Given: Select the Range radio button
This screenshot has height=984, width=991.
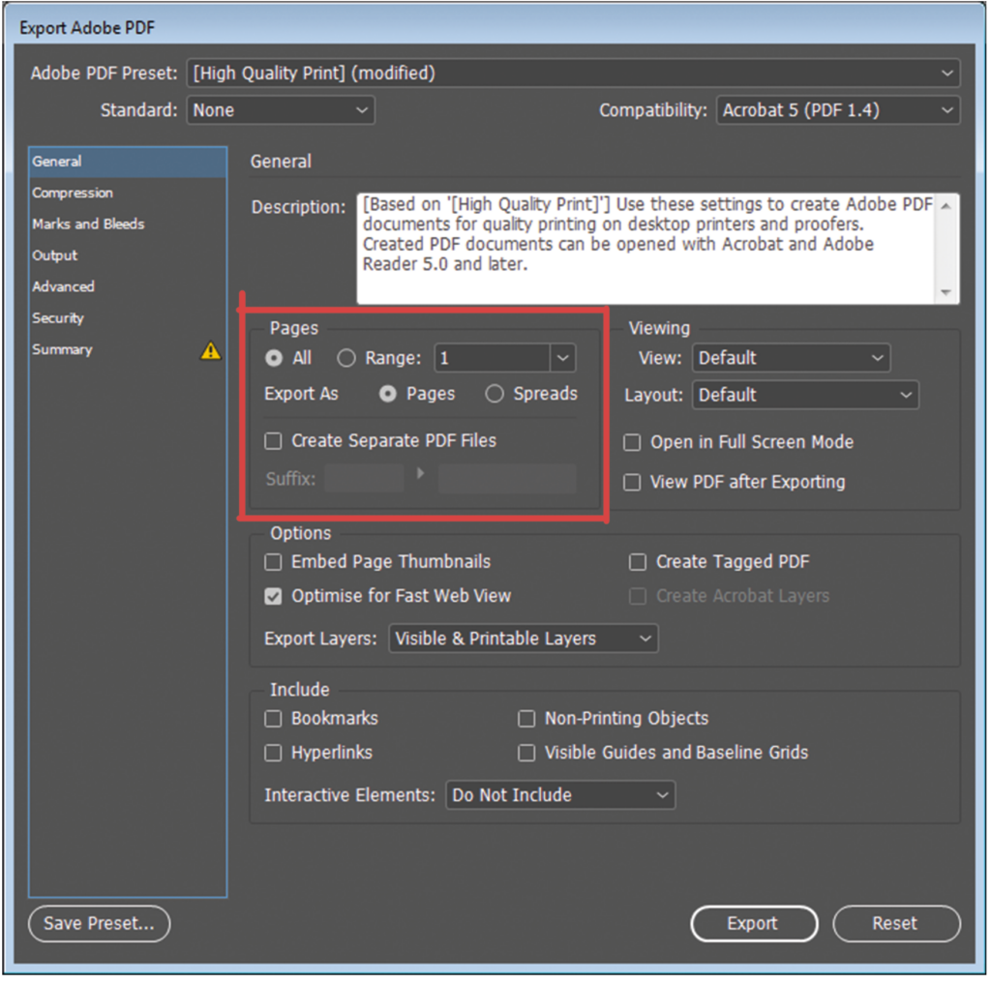Looking at the screenshot, I should coord(346,358).
